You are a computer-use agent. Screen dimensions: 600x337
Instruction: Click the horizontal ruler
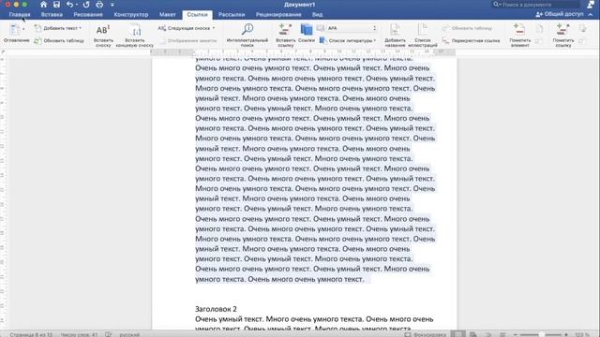[x=304, y=51]
